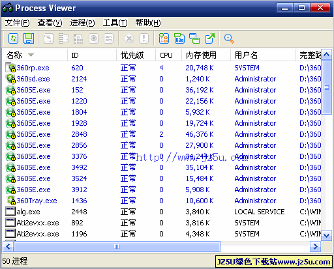Click the icon of Ati2evxx.exe with ID 892

(x=10, y=223)
